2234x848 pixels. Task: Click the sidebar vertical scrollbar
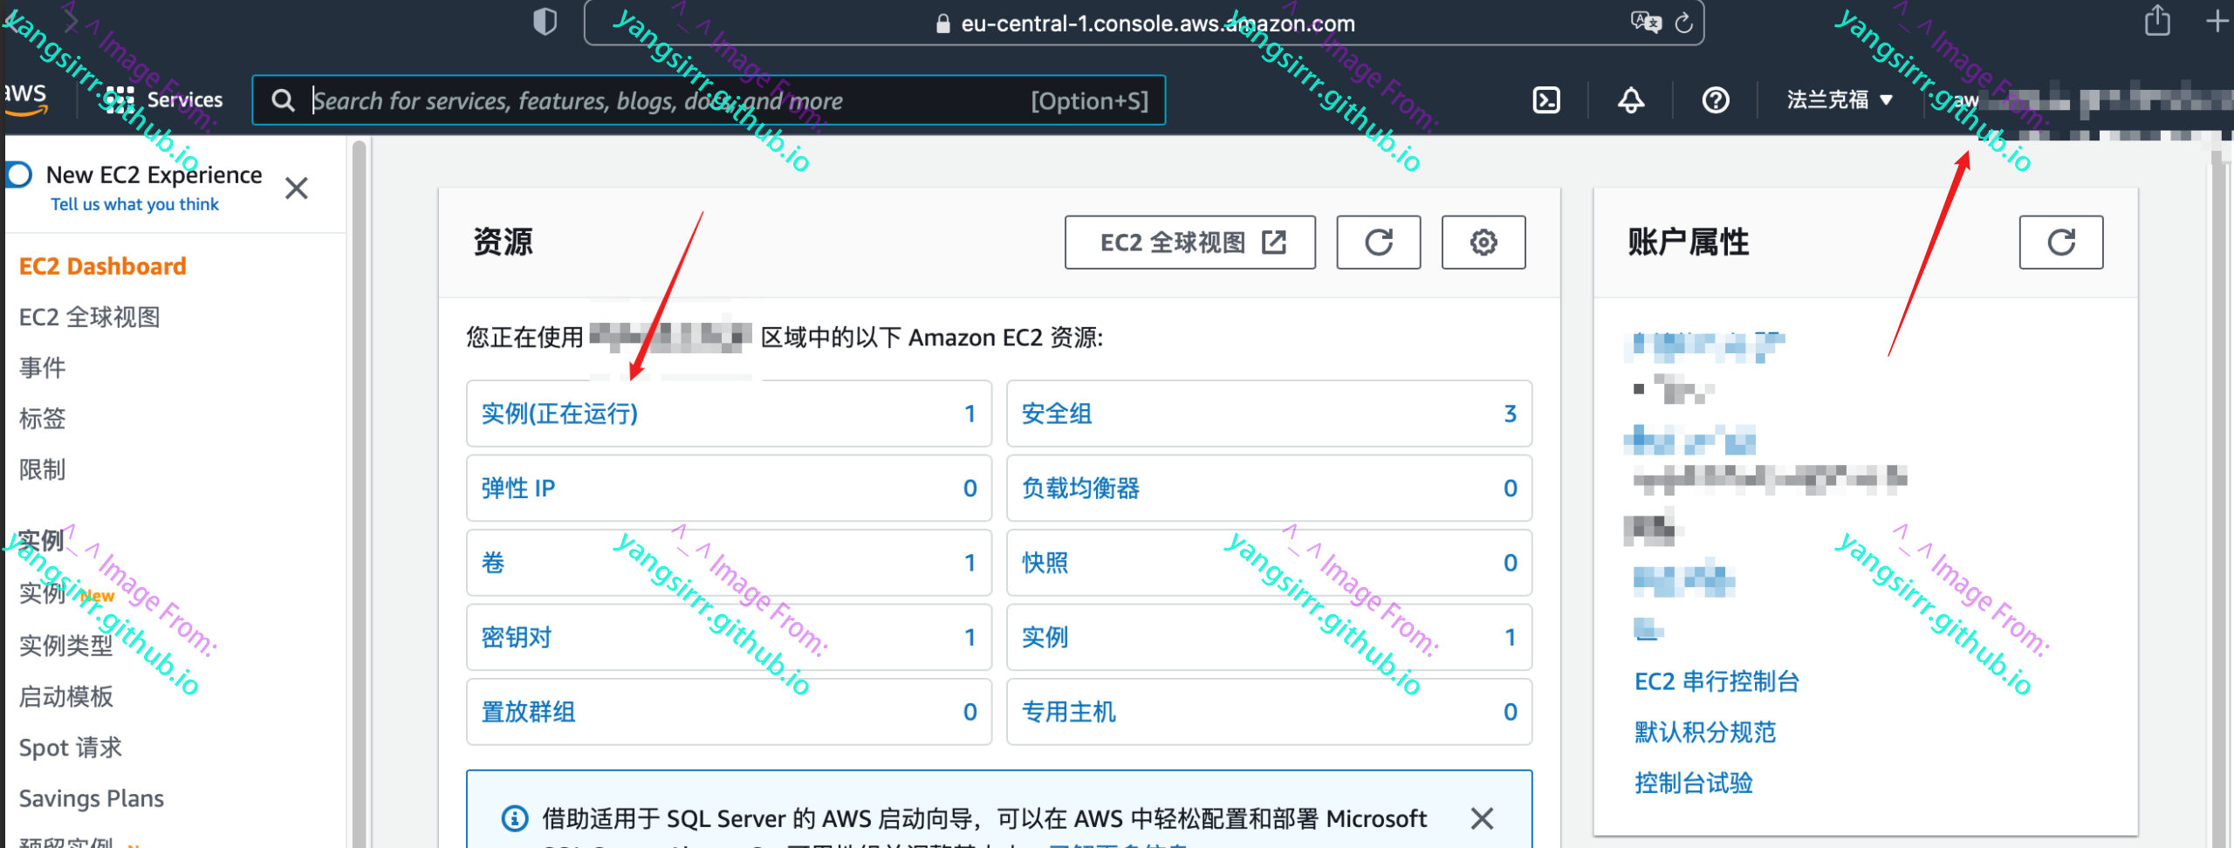(359, 494)
